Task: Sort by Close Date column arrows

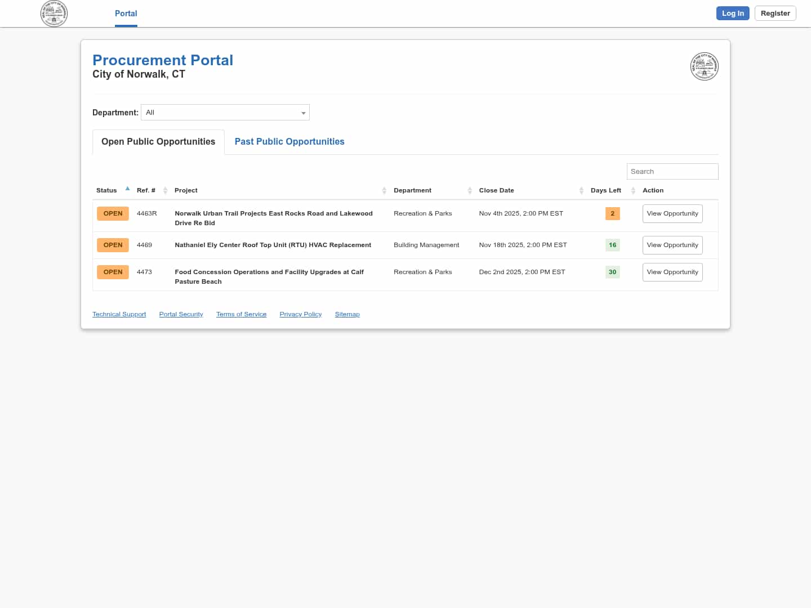Action: [x=581, y=190]
